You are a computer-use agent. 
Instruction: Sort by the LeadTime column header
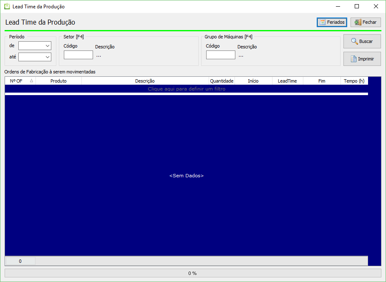point(287,81)
